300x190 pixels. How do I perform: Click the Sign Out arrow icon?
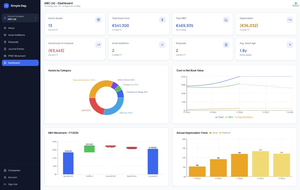pos(5,184)
